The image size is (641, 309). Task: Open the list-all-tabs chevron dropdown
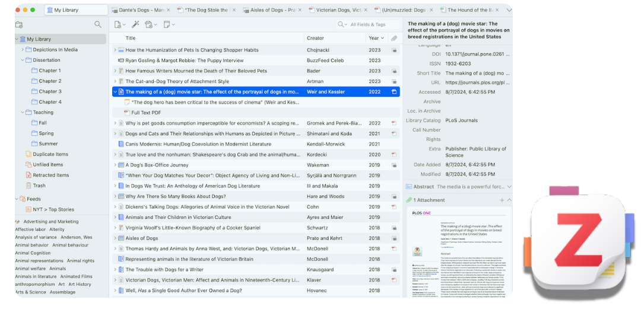point(509,10)
